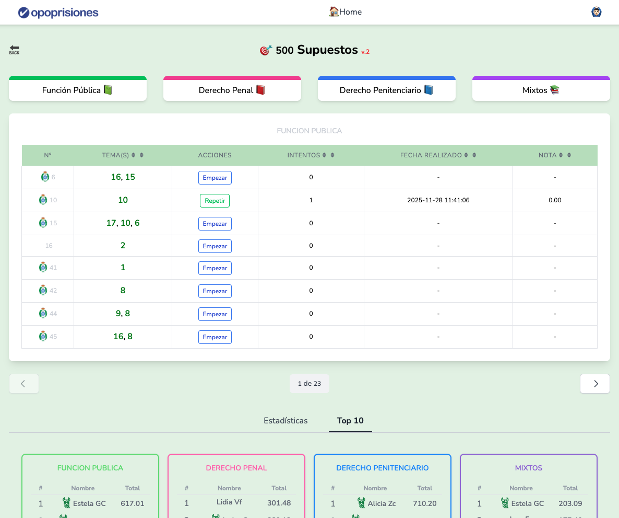The image size is (619, 518).
Task: Sort table by Intentos column arrows
Action: point(328,155)
